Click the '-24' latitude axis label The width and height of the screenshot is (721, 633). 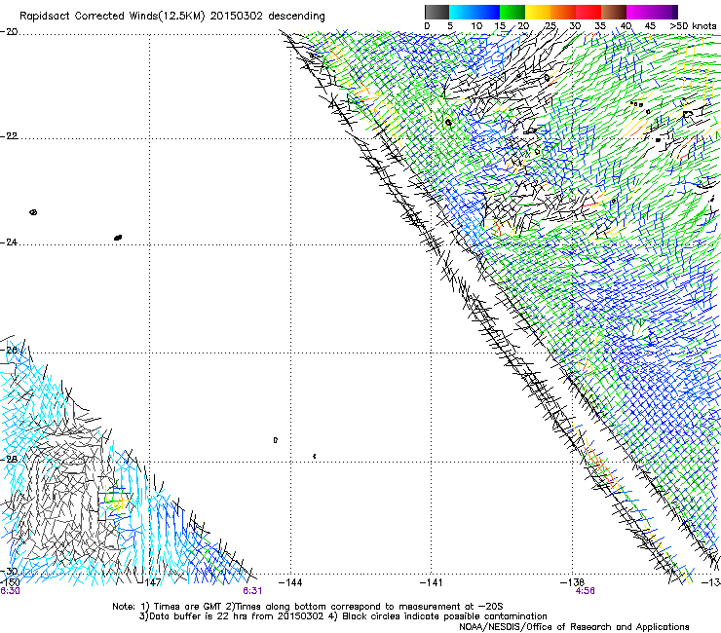[9, 242]
